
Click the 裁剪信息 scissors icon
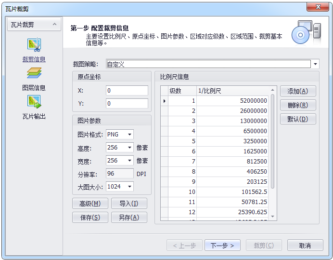click(x=34, y=45)
